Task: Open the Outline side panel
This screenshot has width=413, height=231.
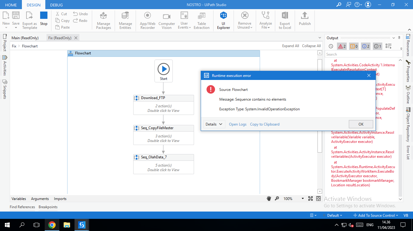Action: [x=408, y=95]
